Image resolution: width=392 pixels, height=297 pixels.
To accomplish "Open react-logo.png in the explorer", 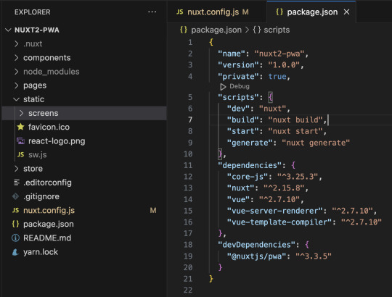I will point(57,141).
